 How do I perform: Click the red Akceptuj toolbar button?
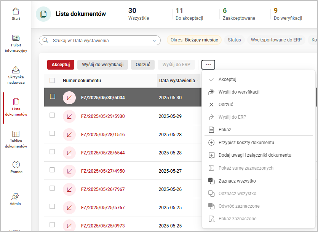click(61, 65)
